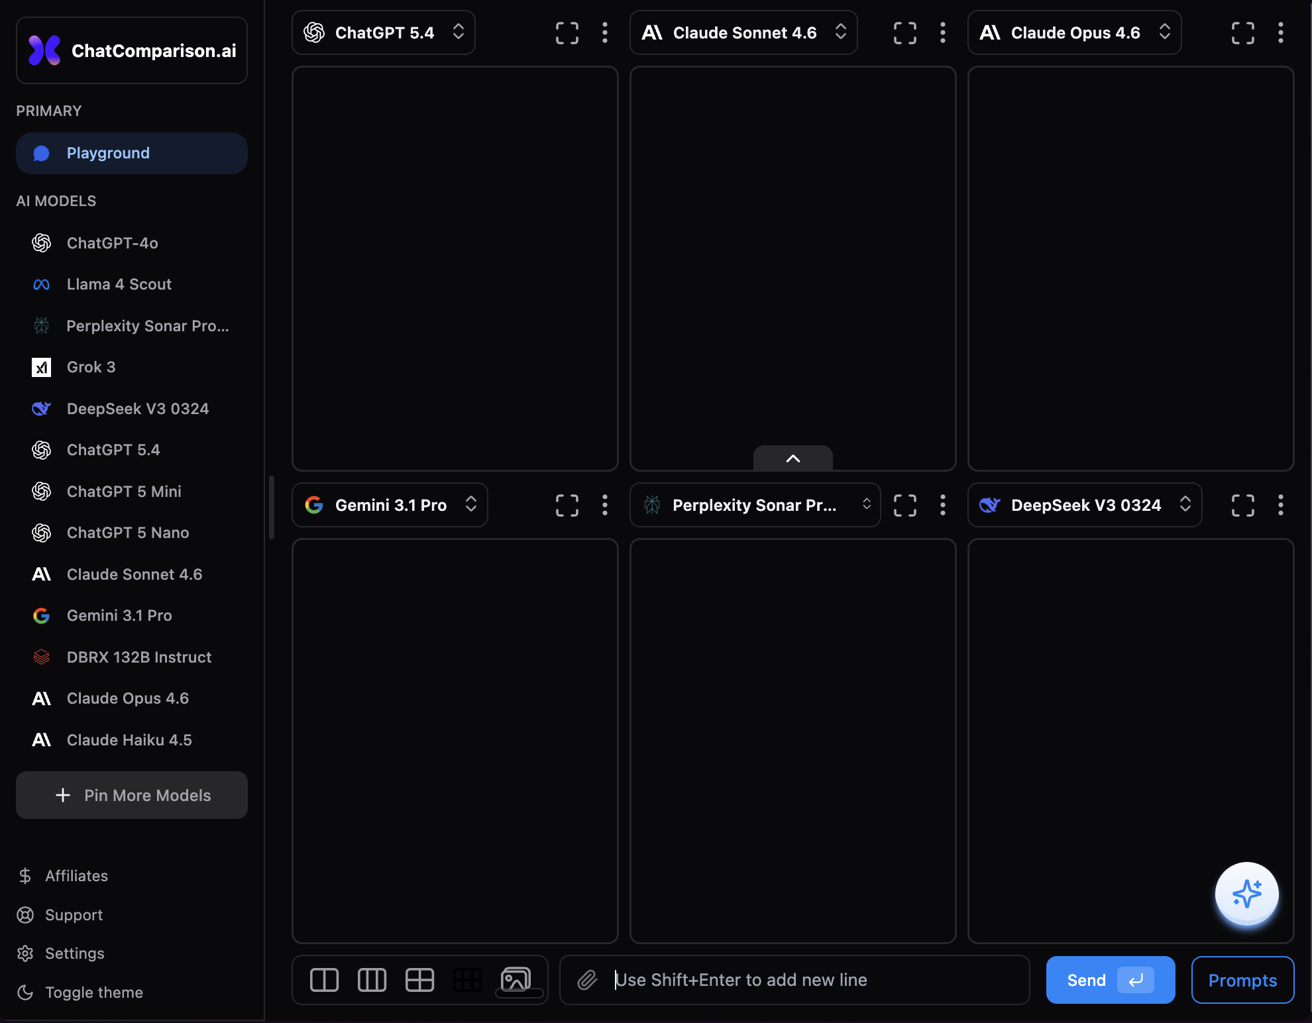The image size is (1312, 1023).
Task: Open the Gemini 3.1 Pro model selector
Action: coord(390,504)
